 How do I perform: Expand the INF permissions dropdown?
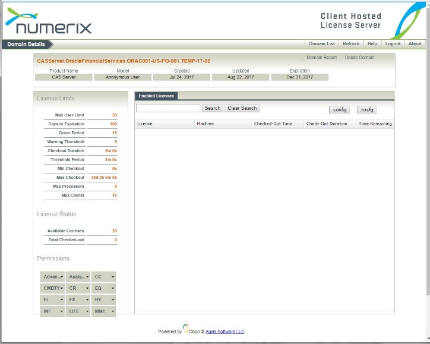click(52, 311)
